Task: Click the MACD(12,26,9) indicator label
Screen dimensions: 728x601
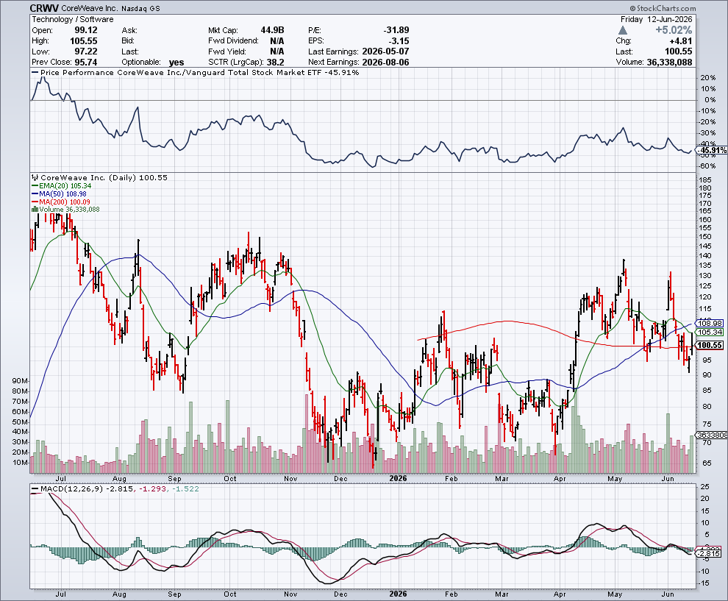Action: click(x=72, y=489)
